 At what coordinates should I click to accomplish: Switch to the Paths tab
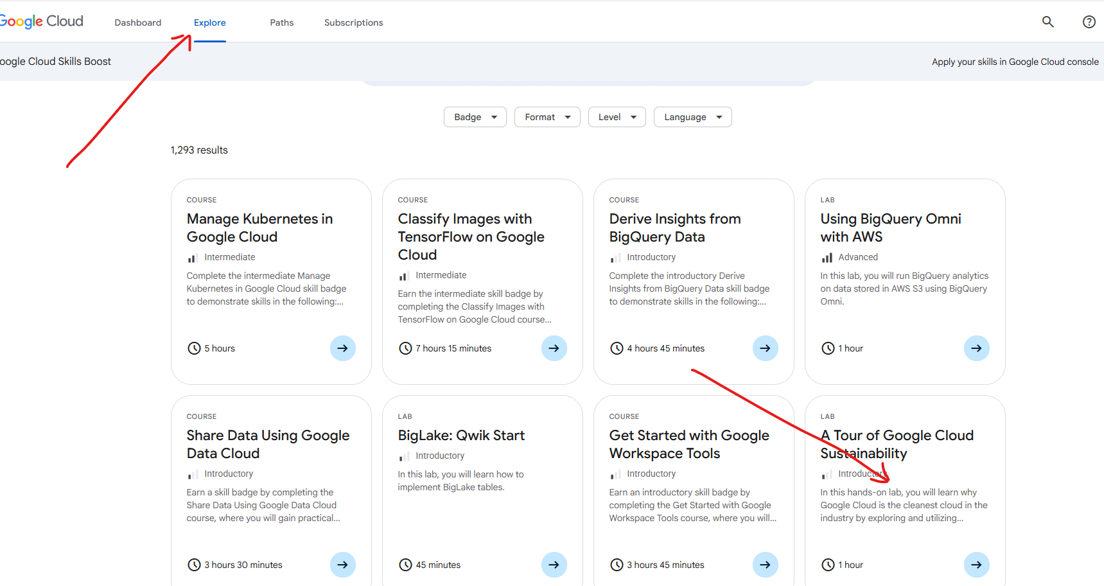pyautogui.click(x=282, y=22)
